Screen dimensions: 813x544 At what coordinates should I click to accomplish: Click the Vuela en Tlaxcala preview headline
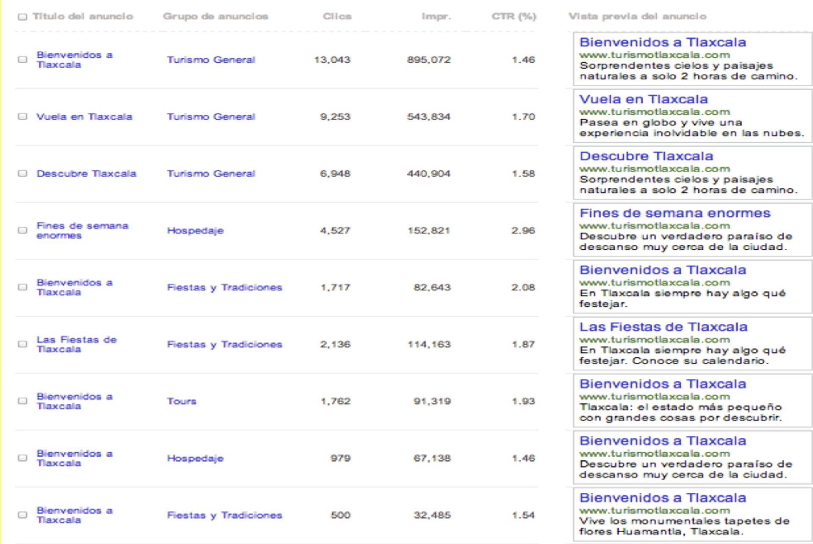(644, 99)
